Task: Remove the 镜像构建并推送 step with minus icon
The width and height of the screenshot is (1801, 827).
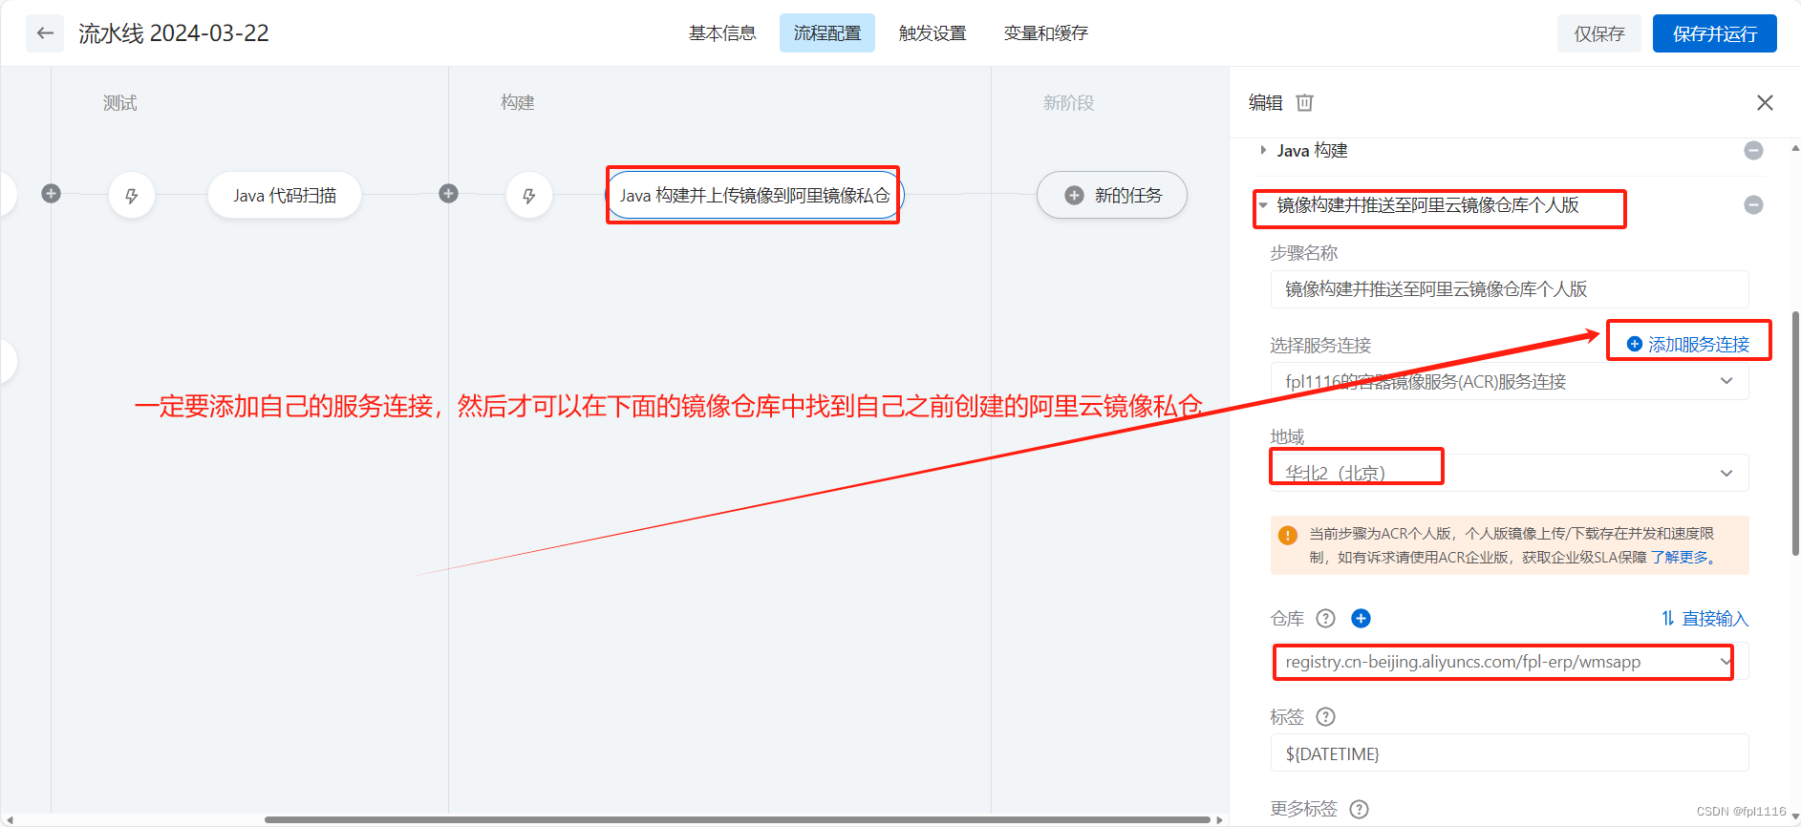Action: (x=1753, y=205)
